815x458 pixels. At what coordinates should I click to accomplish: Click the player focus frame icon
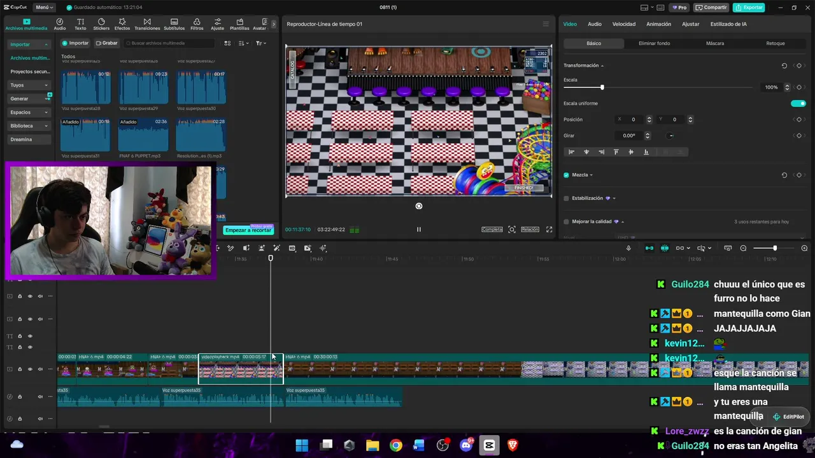(x=512, y=230)
